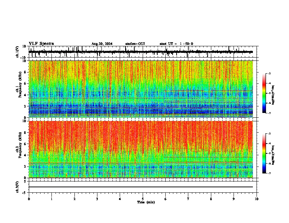This screenshot has height=223, width=289.
Task: Click the "-5" tick on ch.3(V) axis
Action: pos(24,192)
